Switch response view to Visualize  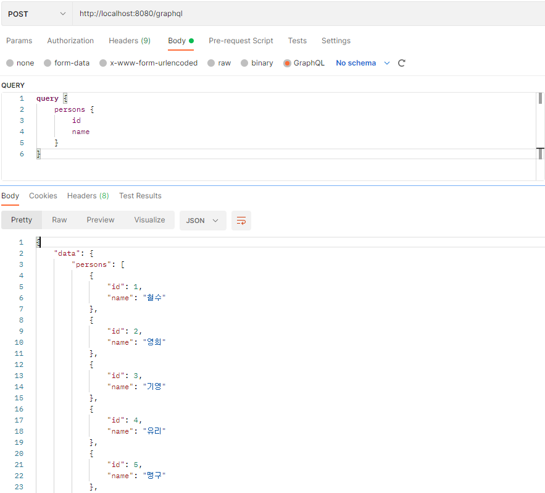click(149, 220)
